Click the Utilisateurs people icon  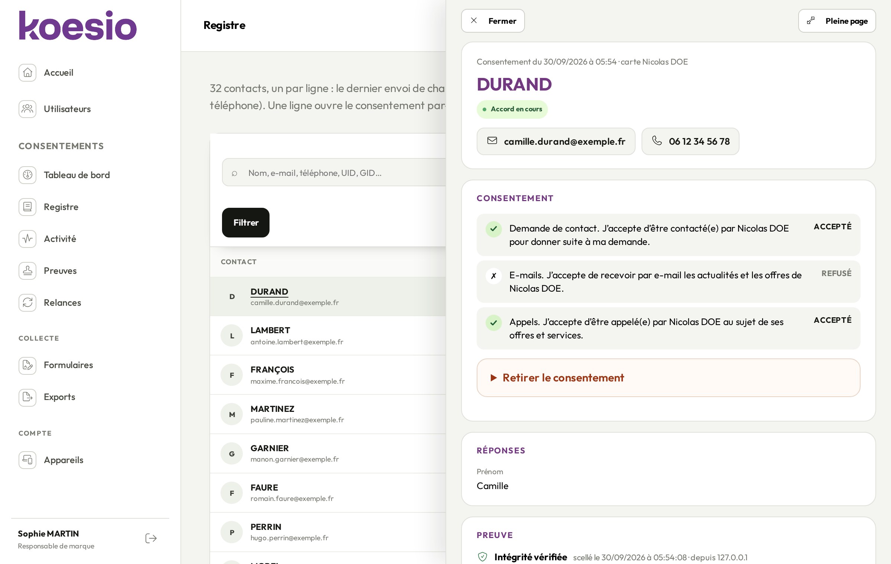27,109
